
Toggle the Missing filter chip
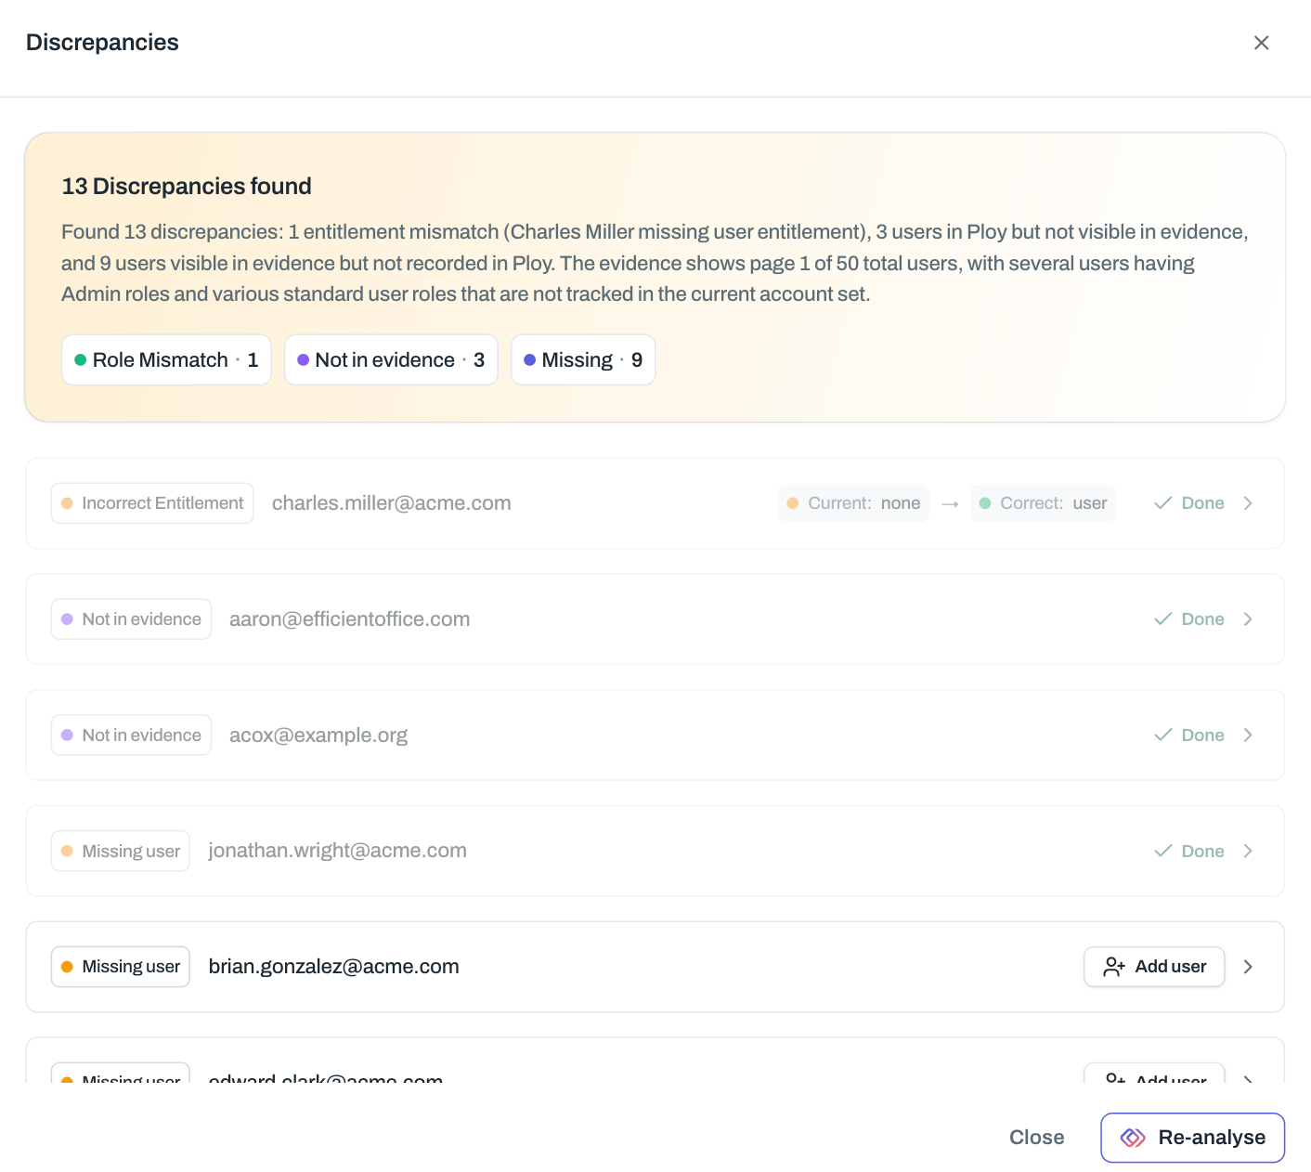pos(583,360)
